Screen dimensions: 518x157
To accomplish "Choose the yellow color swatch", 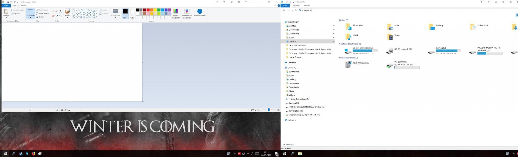I will 155,10.
